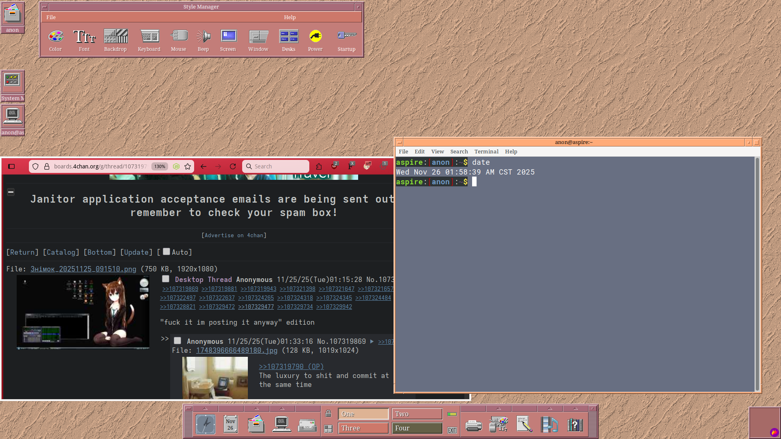781x439 pixels.
Task: Click the uBlock Origin extension icon
Action: tap(334, 166)
